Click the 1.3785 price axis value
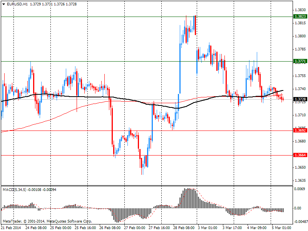This screenshot has height=231, width=308. 300,49
